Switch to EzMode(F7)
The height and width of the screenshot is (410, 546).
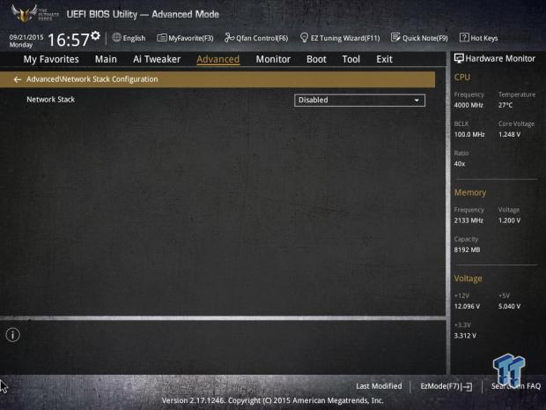(446, 386)
